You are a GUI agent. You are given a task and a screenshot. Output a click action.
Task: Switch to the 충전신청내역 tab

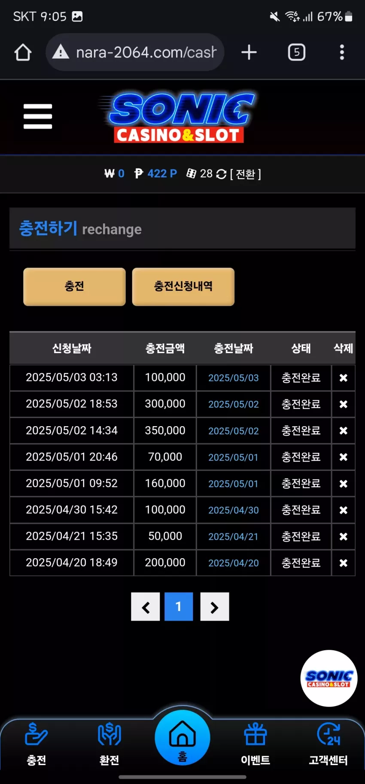[x=183, y=286]
